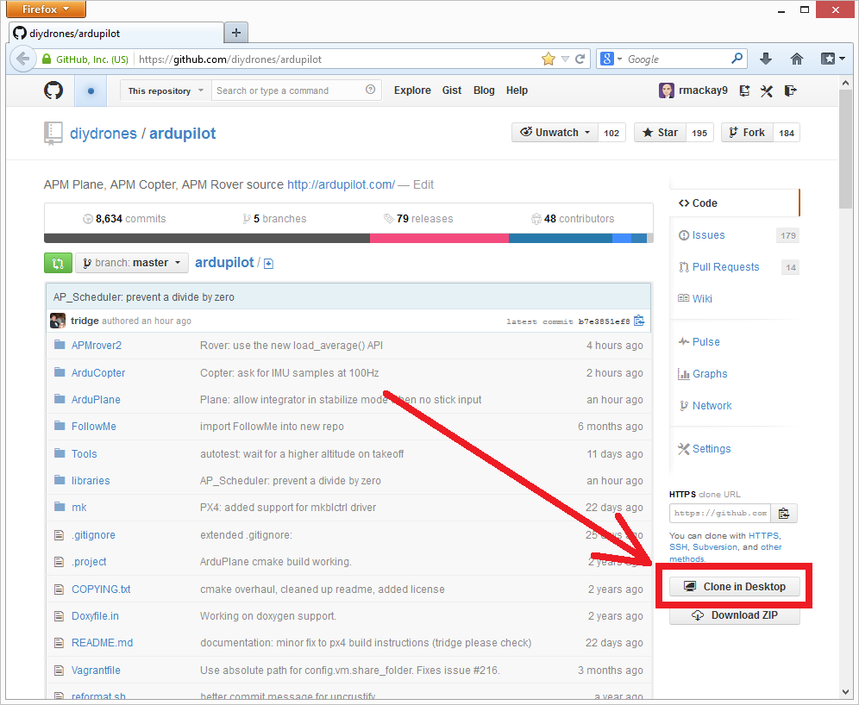Open the Explore menu item
This screenshot has height=705, width=859.
412,90
